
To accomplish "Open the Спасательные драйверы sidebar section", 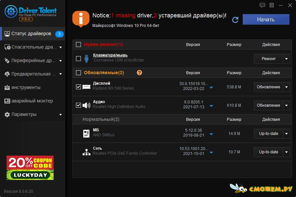I will [x=33, y=47].
